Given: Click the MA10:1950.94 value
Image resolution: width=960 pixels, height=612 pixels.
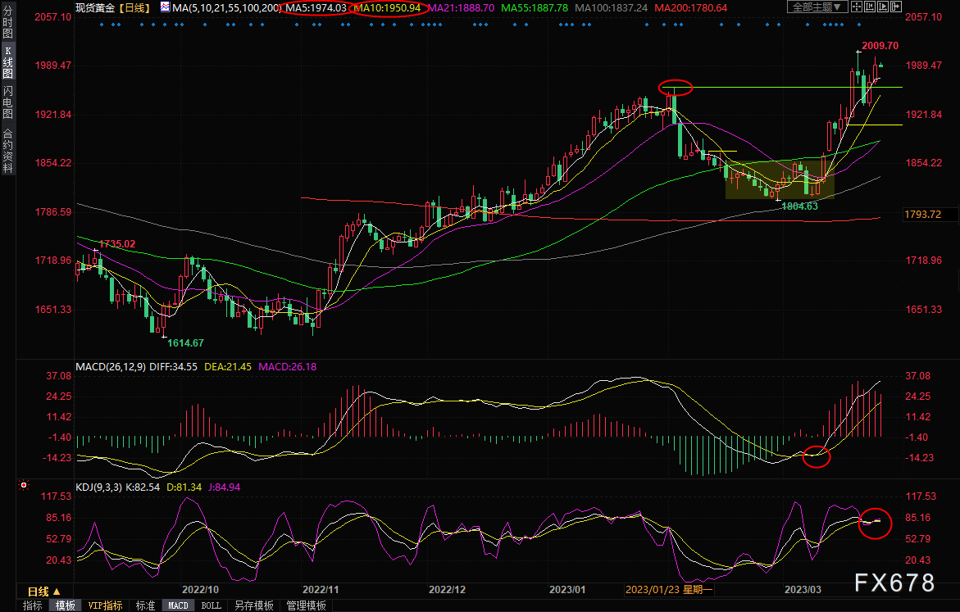Looking at the screenshot, I should [x=388, y=8].
